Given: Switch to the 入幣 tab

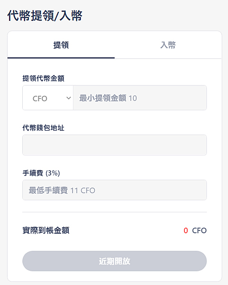Looking at the screenshot, I should tap(168, 45).
